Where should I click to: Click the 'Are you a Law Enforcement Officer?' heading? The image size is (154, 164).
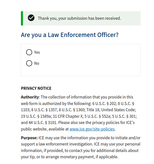pos(70,35)
